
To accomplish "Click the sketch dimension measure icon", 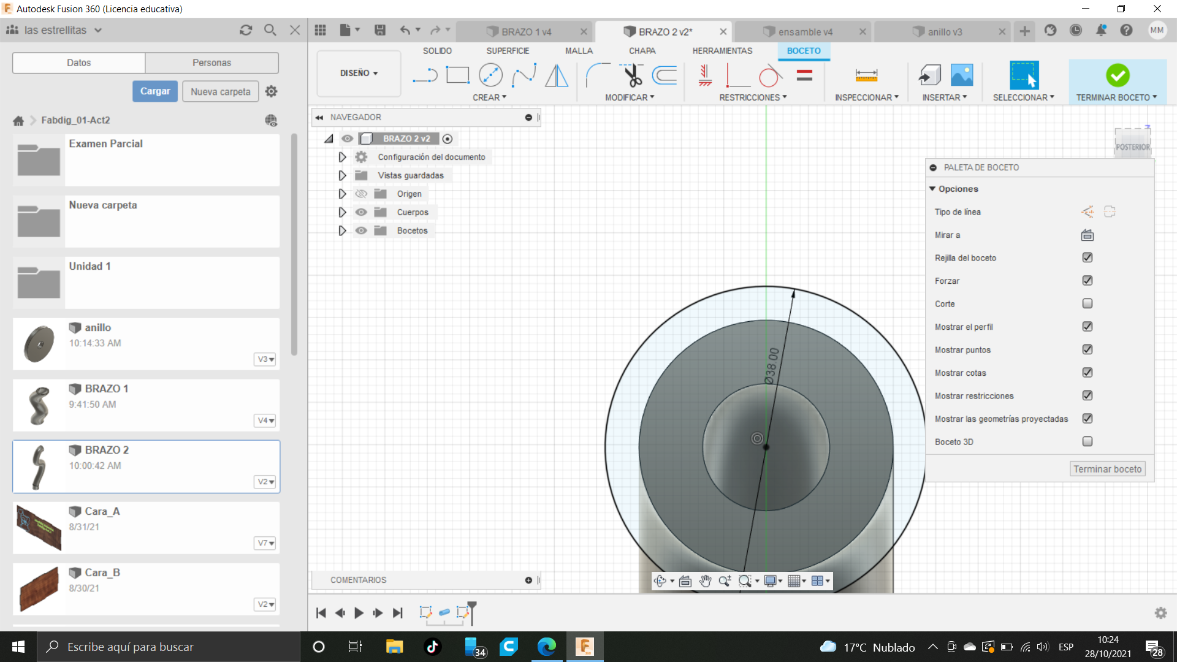I will point(866,75).
